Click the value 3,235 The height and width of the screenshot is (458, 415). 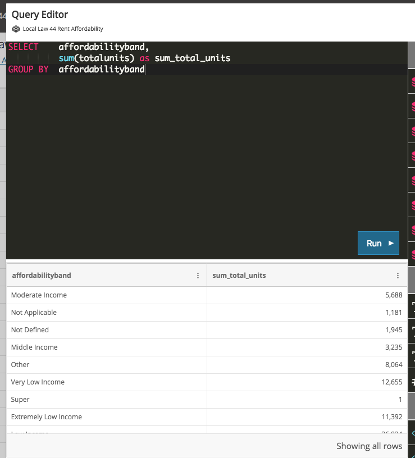[394, 347]
